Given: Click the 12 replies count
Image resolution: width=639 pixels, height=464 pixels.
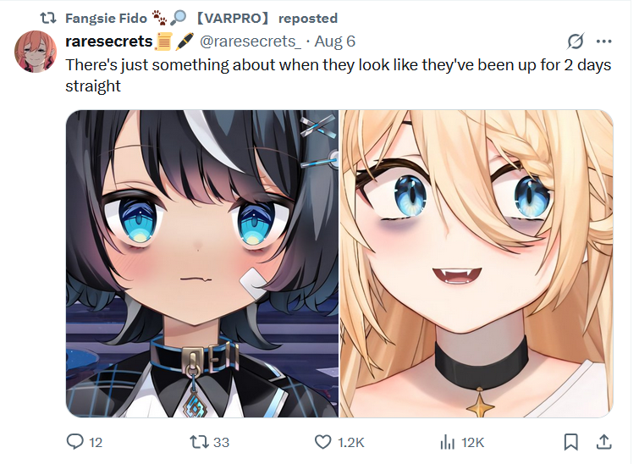Looking at the screenshot, I should tap(96, 442).
